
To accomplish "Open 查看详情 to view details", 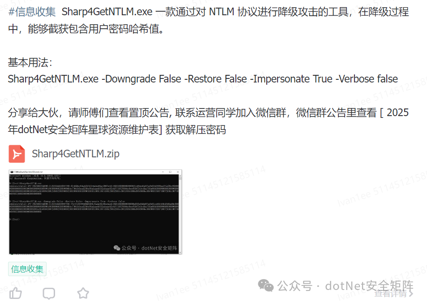I will coord(390,294).
